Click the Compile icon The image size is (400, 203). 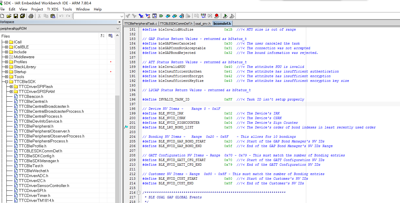pyautogui.click(x=196, y=16)
